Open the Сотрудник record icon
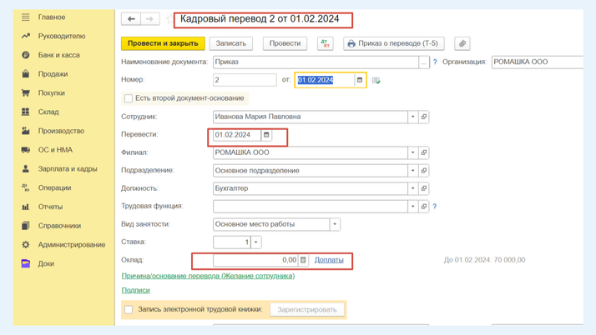The image size is (596, 335). [424, 117]
